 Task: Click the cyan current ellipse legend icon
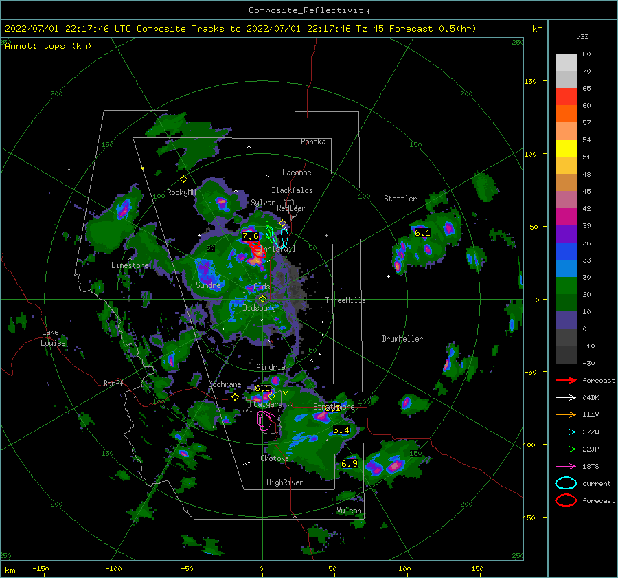(x=566, y=483)
